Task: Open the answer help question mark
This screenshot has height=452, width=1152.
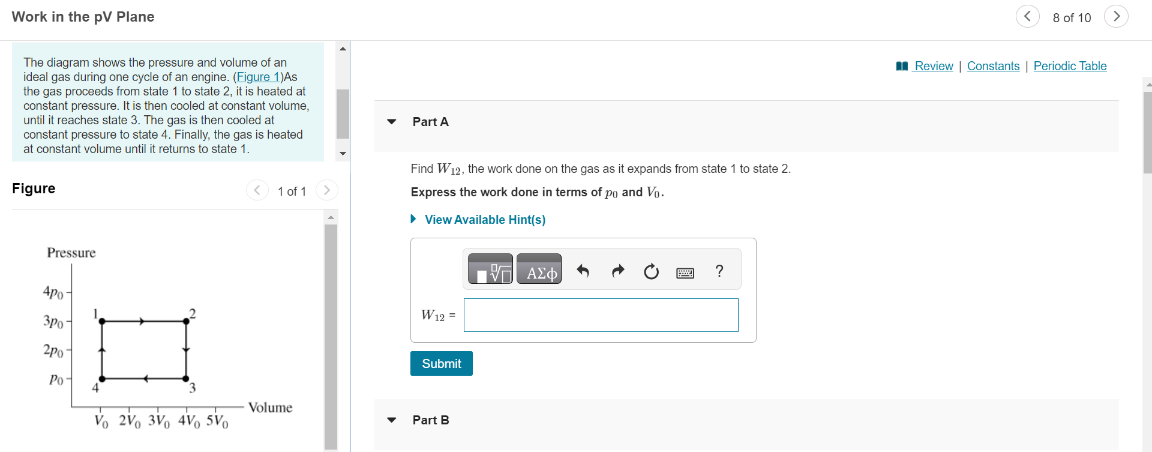Action: click(x=719, y=271)
